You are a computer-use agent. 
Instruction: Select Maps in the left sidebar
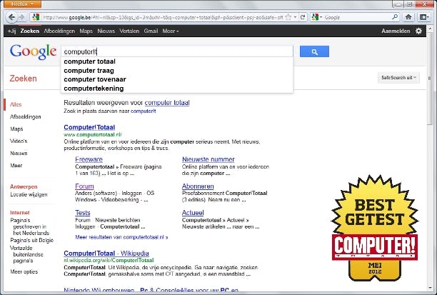pos(16,129)
